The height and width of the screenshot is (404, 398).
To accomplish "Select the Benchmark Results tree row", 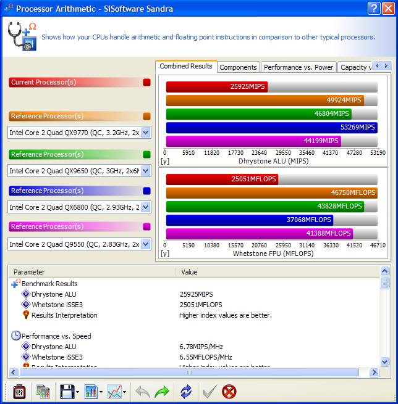I will click(49, 284).
